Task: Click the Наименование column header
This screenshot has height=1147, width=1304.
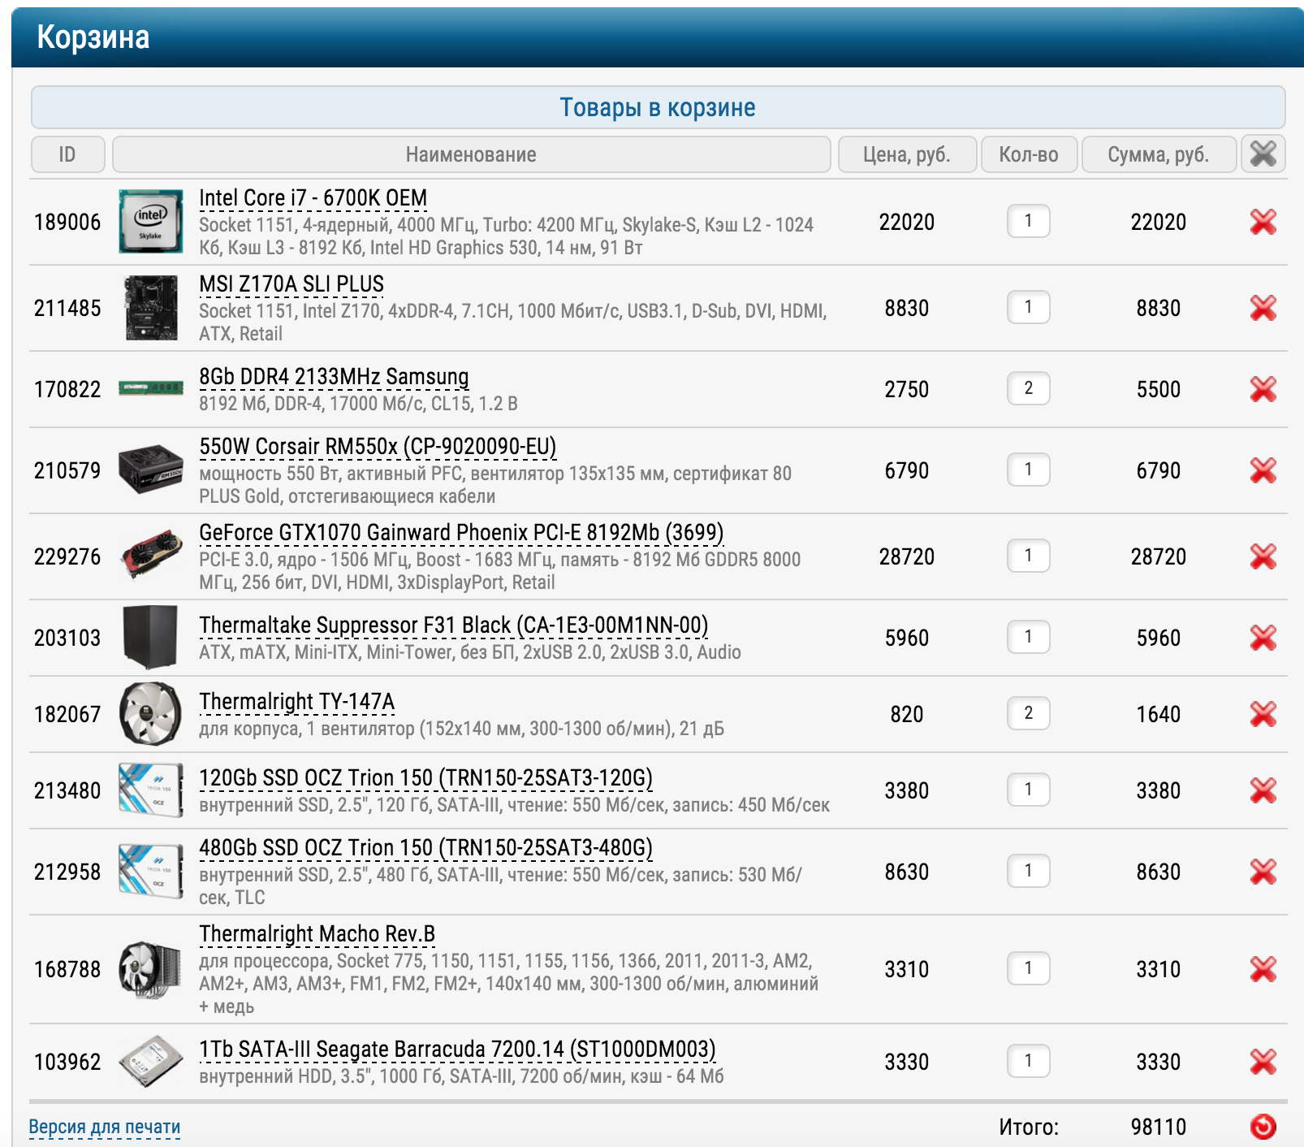Action: point(471,154)
